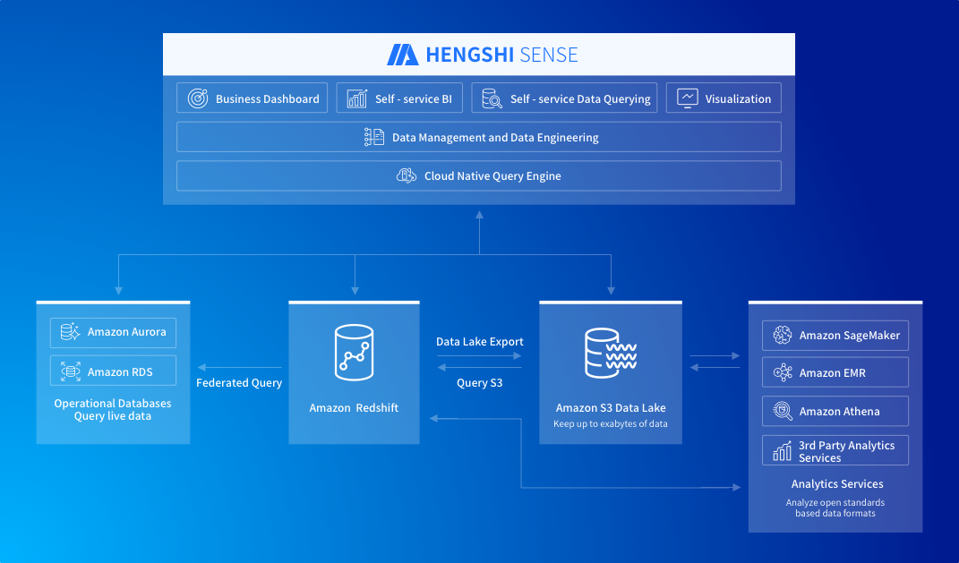Viewport: 959px width, 563px height.
Task: Click the Amazon Redshift cylinder icon
Action: pos(354,353)
